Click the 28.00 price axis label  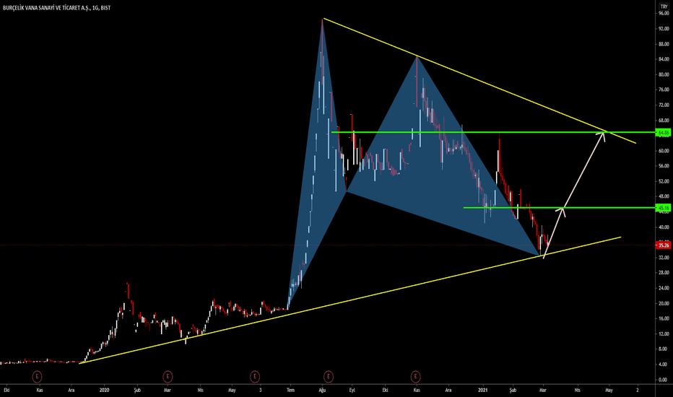tap(664, 273)
